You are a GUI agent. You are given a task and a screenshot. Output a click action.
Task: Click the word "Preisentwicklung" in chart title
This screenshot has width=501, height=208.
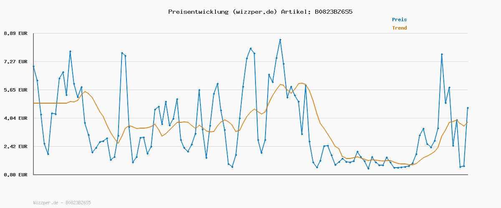197,12
